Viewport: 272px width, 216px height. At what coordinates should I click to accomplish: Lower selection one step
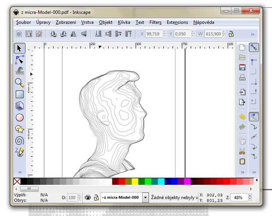108,34
